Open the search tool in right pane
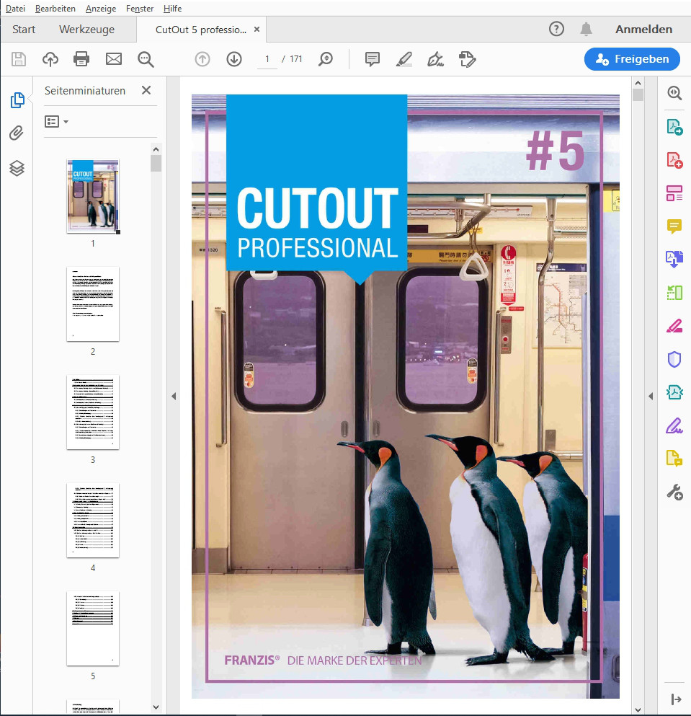This screenshot has width=691, height=716. click(674, 93)
